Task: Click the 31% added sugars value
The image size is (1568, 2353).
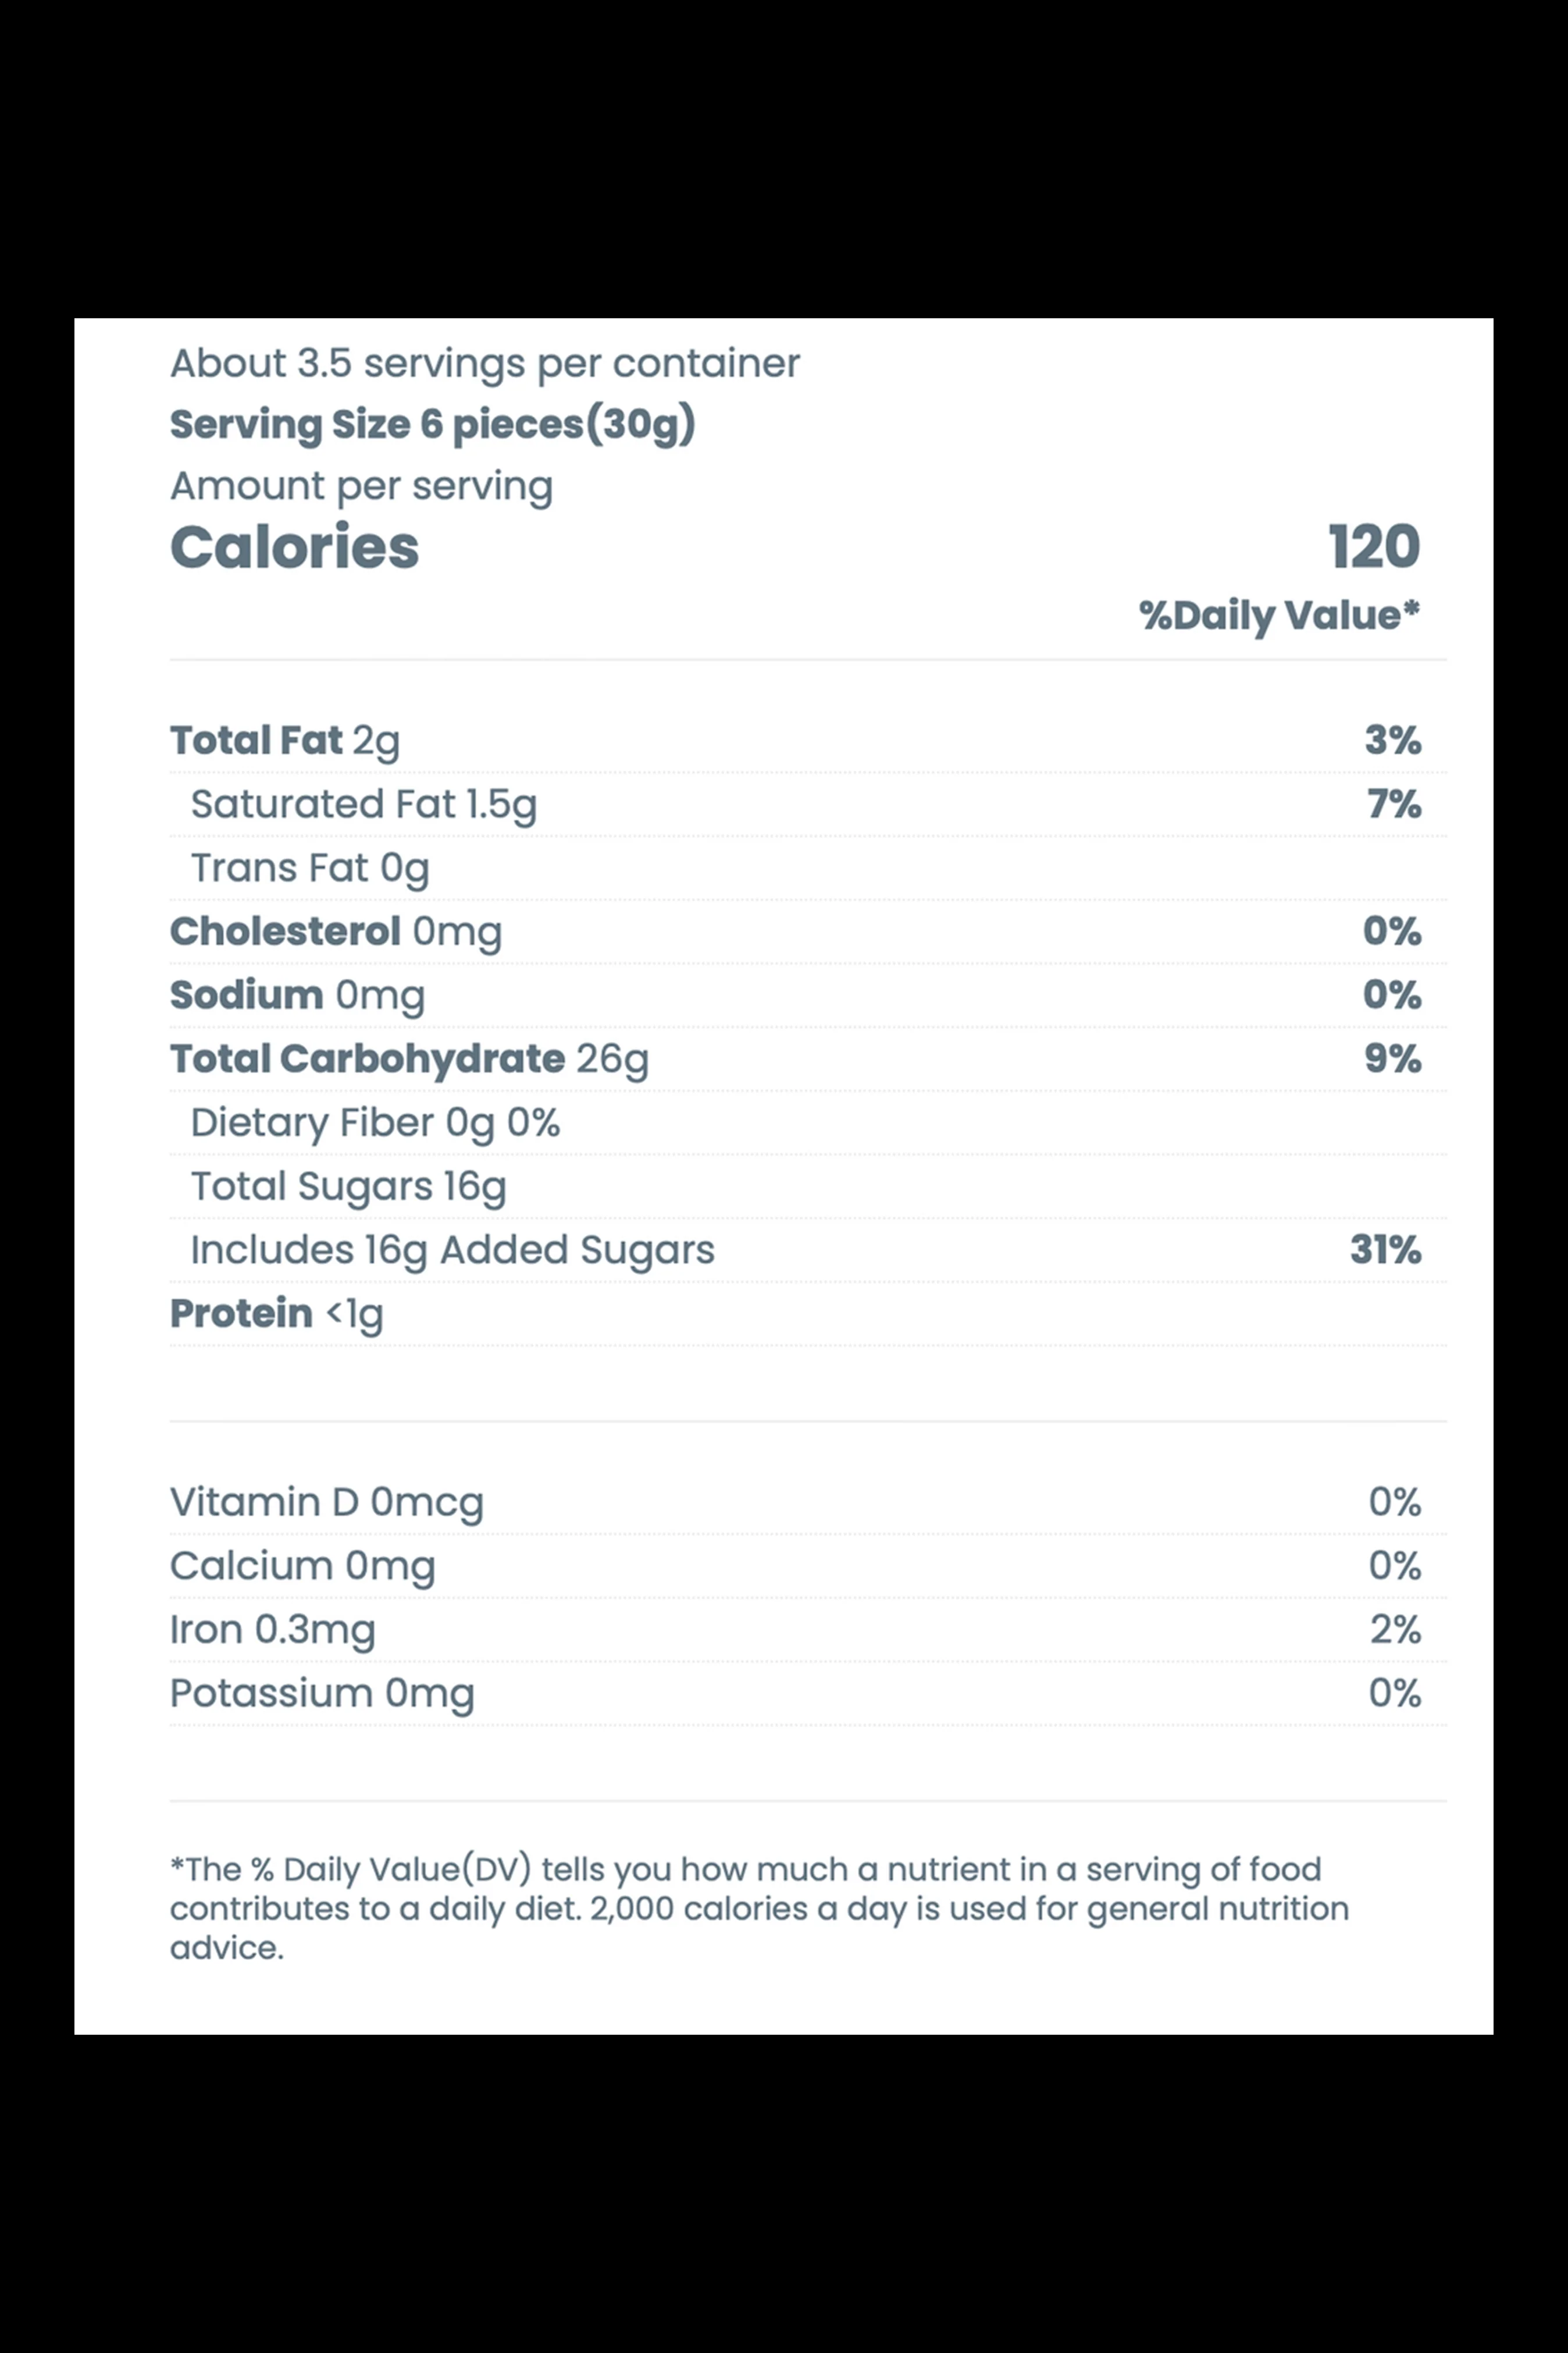Action: pos(1385,1250)
